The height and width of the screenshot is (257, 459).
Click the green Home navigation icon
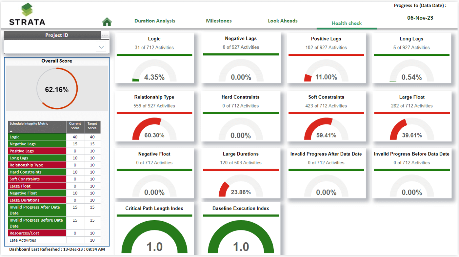(x=107, y=21)
